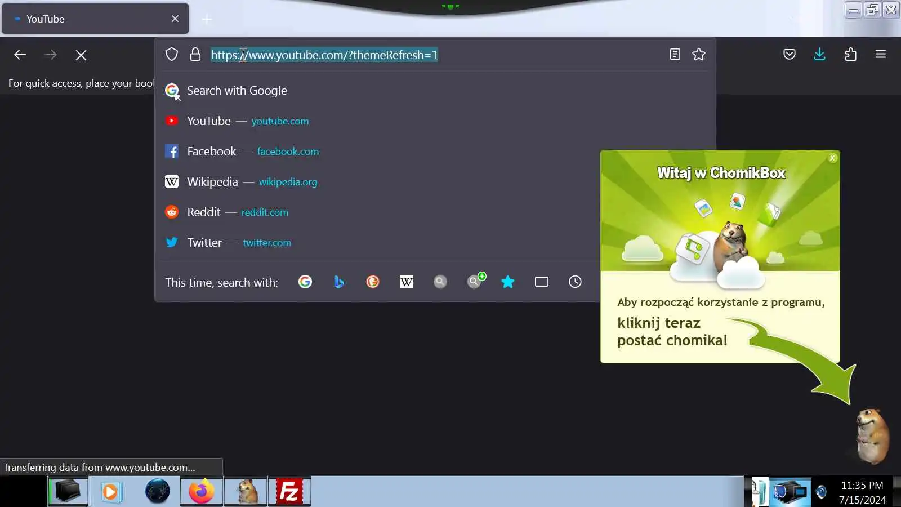Bookmark this page with the star icon
The height and width of the screenshot is (507, 901).
(699, 54)
